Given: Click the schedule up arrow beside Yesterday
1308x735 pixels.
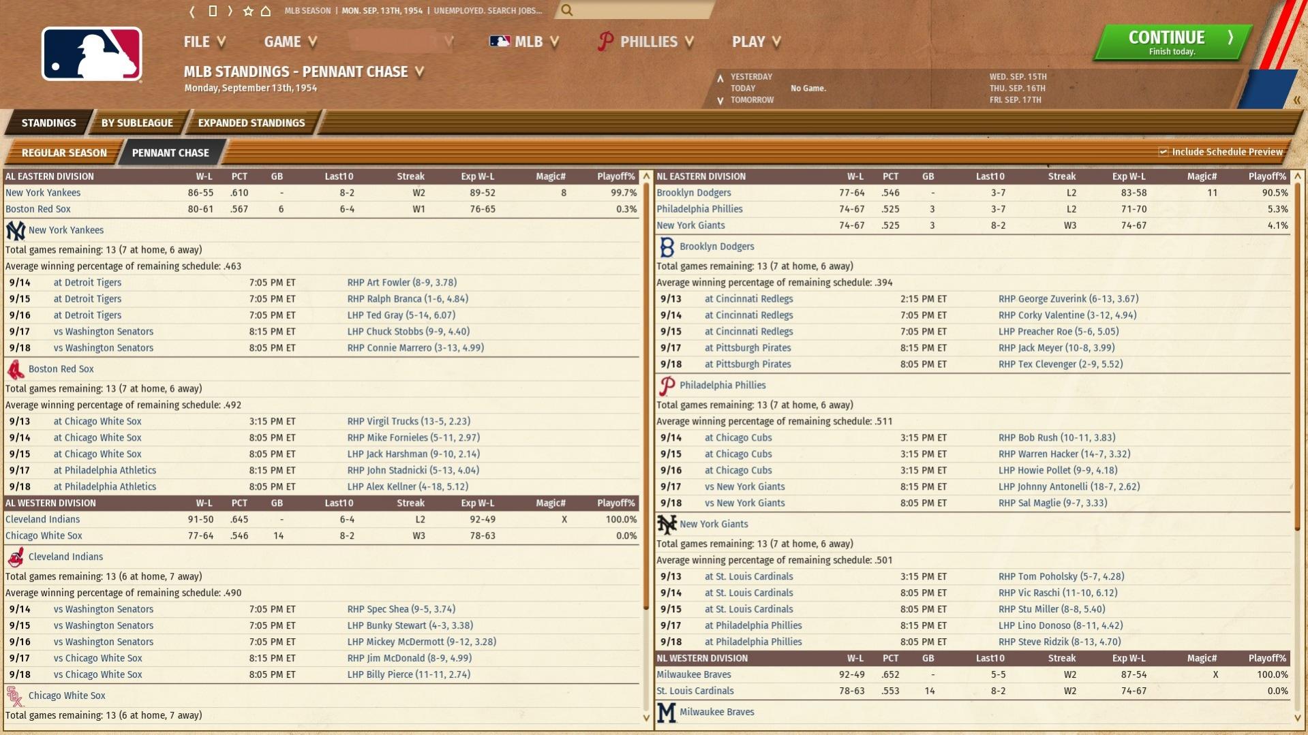Looking at the screenshot, I should click(x=720, y=78).
